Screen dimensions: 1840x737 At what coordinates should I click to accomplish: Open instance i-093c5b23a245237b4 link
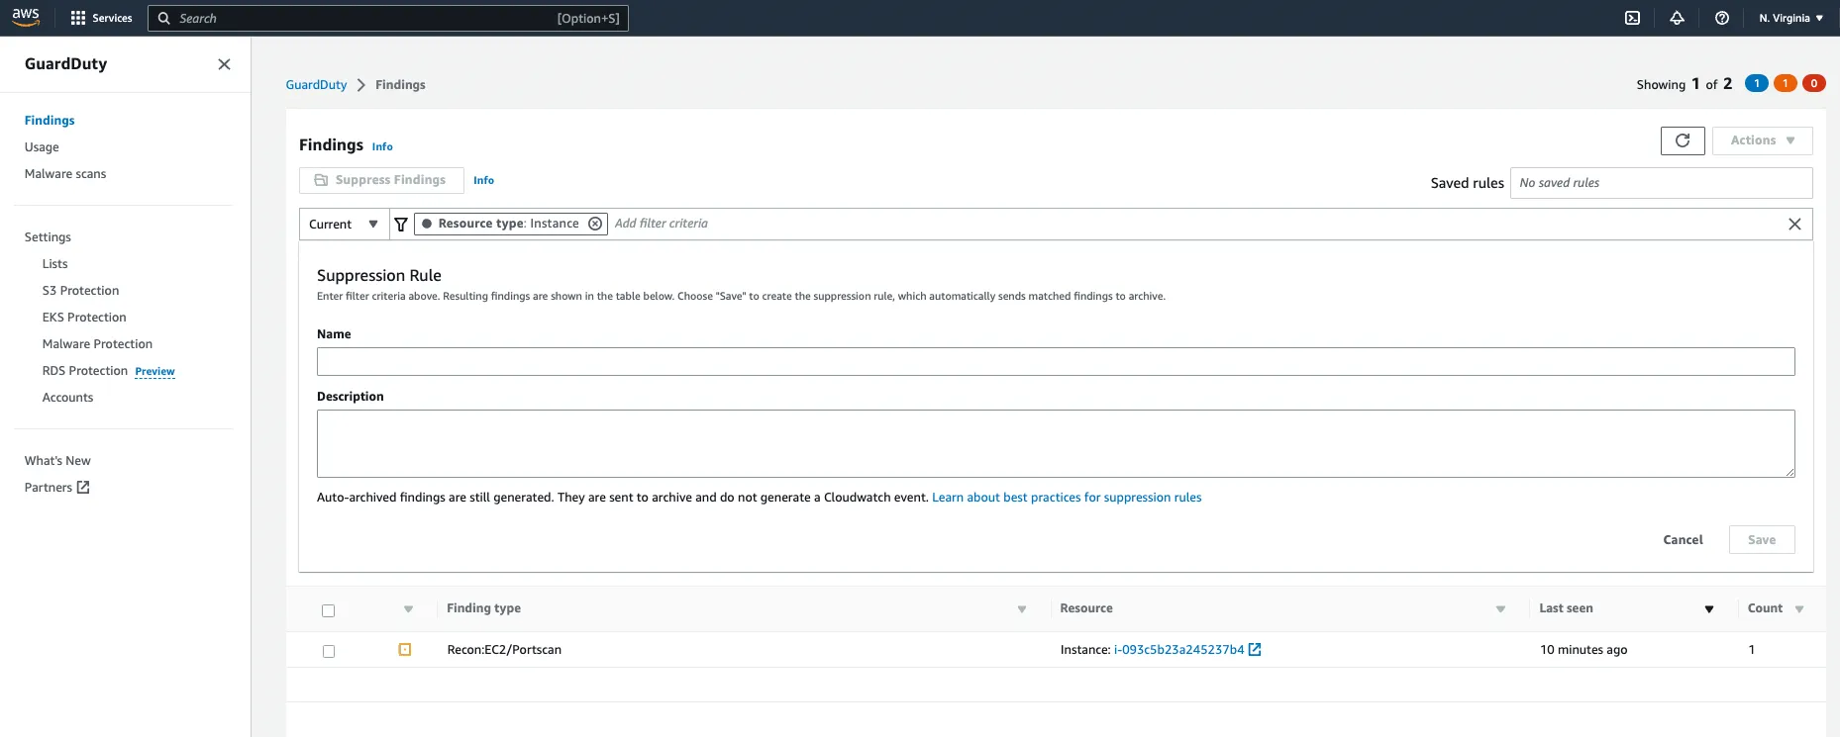point(1178,650)
